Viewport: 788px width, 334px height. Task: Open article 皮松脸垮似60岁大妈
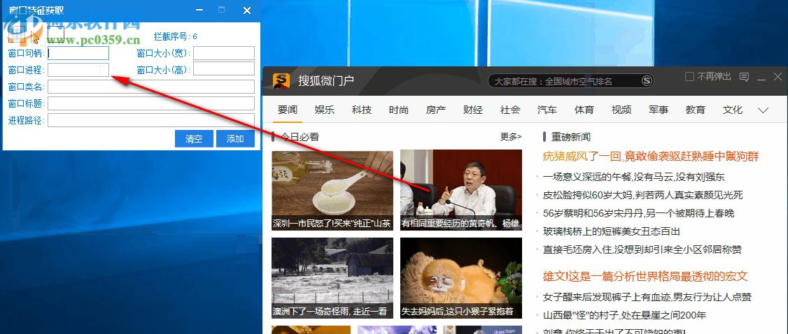coord(642,195)
